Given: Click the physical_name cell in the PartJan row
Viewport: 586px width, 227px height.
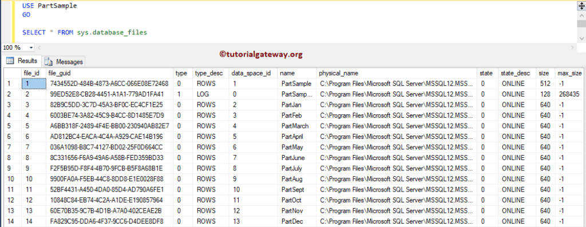Looking at the screenshot, I should 396,105.
